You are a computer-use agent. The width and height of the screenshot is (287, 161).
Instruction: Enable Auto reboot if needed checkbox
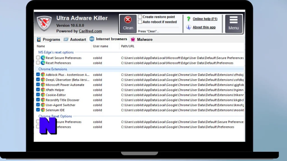coord(140,22)
